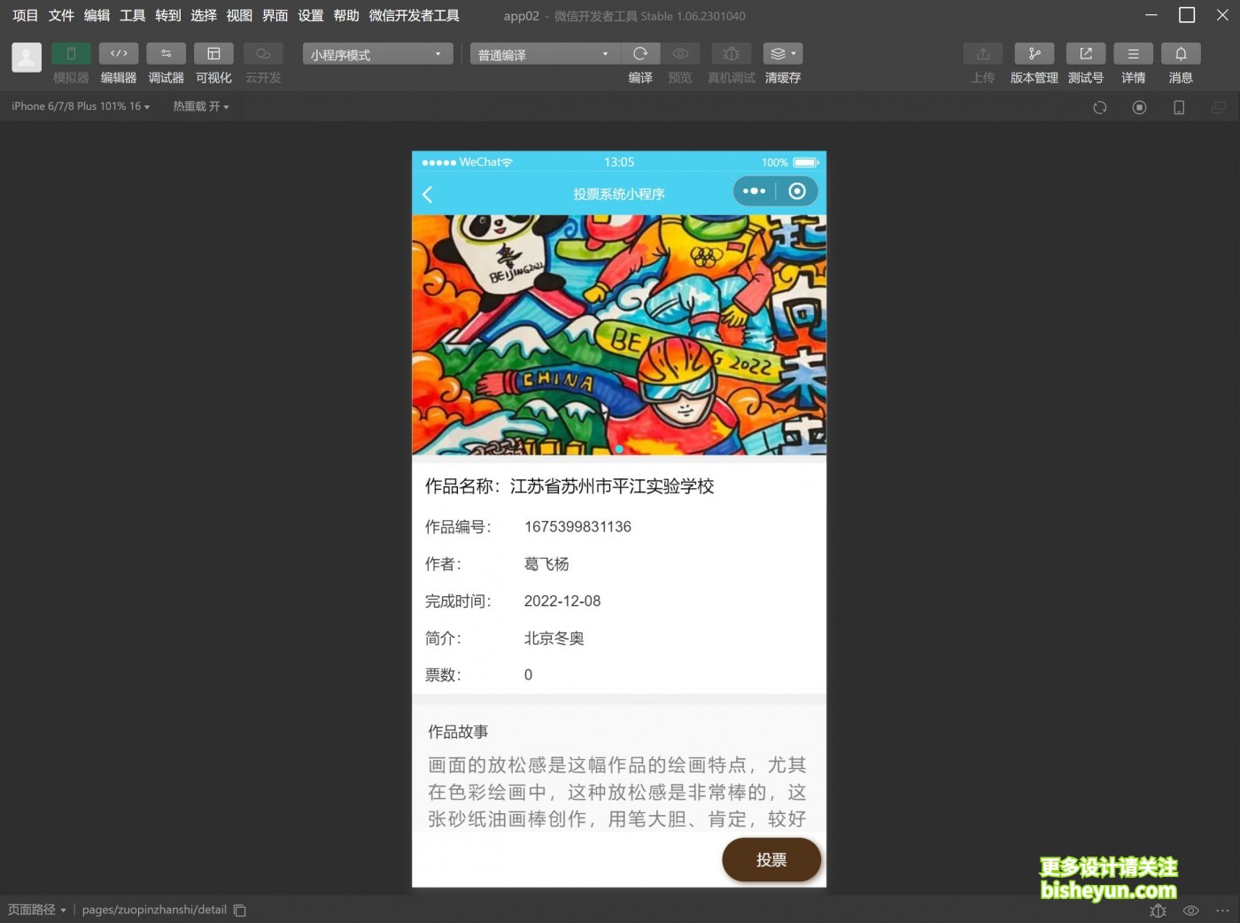Click the detach simulator window icon
The height and width of the screenshot is (923, 1240).
click(x=1219, y=107)
